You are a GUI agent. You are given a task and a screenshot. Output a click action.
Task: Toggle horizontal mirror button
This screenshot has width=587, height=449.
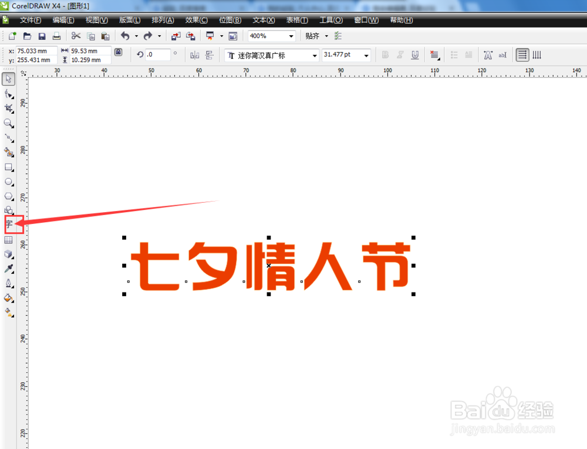point(195,55)
